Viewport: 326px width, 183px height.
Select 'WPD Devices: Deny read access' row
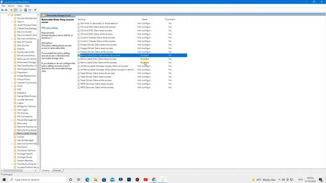pyautogui.click(x=132, y=84)
